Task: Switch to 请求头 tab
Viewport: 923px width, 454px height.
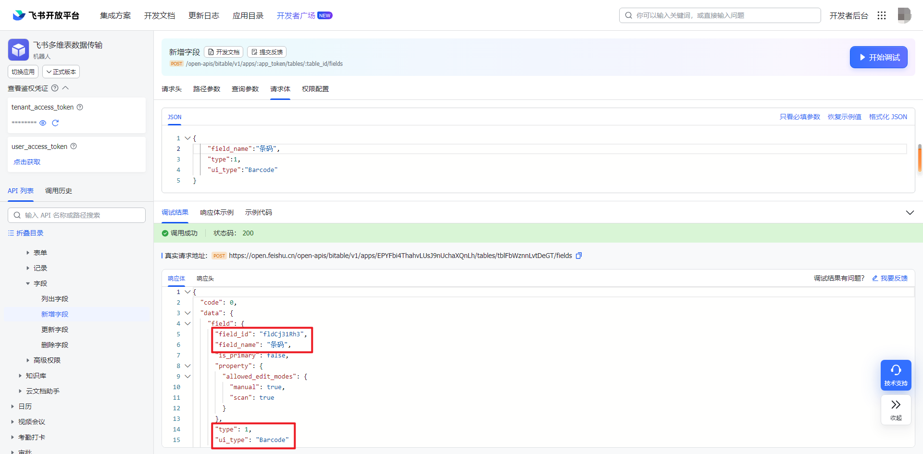Action: [x=172, y=89]
